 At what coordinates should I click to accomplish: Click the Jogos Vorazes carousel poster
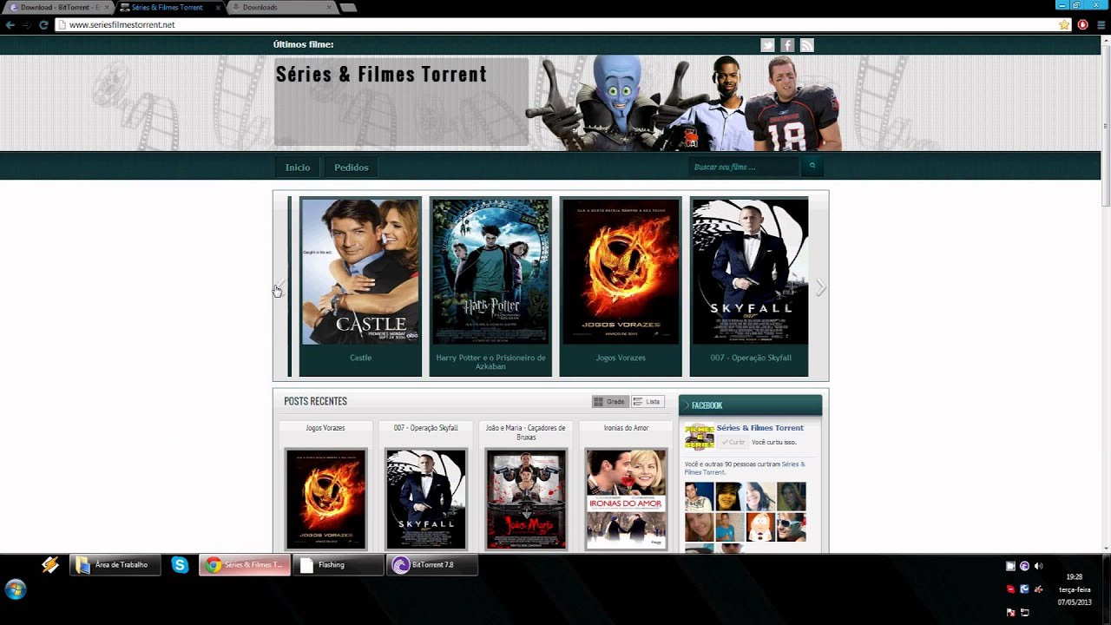click(x=621, y=271)
